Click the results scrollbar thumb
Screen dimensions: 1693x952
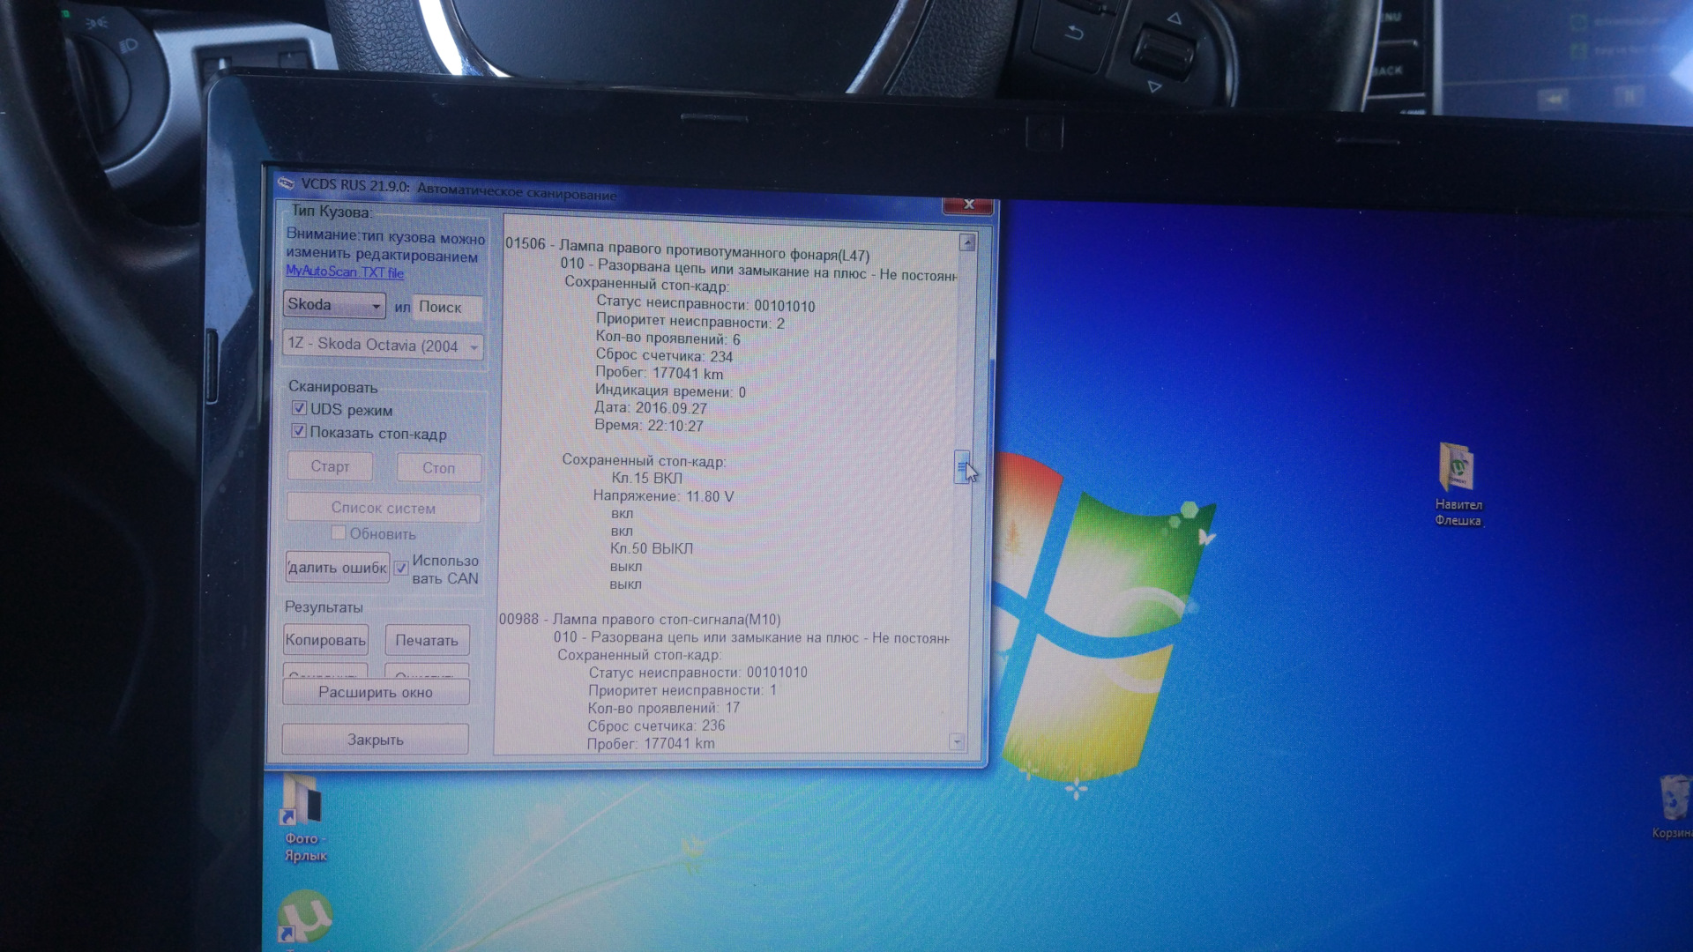point(962,467)
